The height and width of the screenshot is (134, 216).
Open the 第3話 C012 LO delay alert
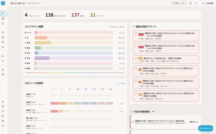coord(166,71)
